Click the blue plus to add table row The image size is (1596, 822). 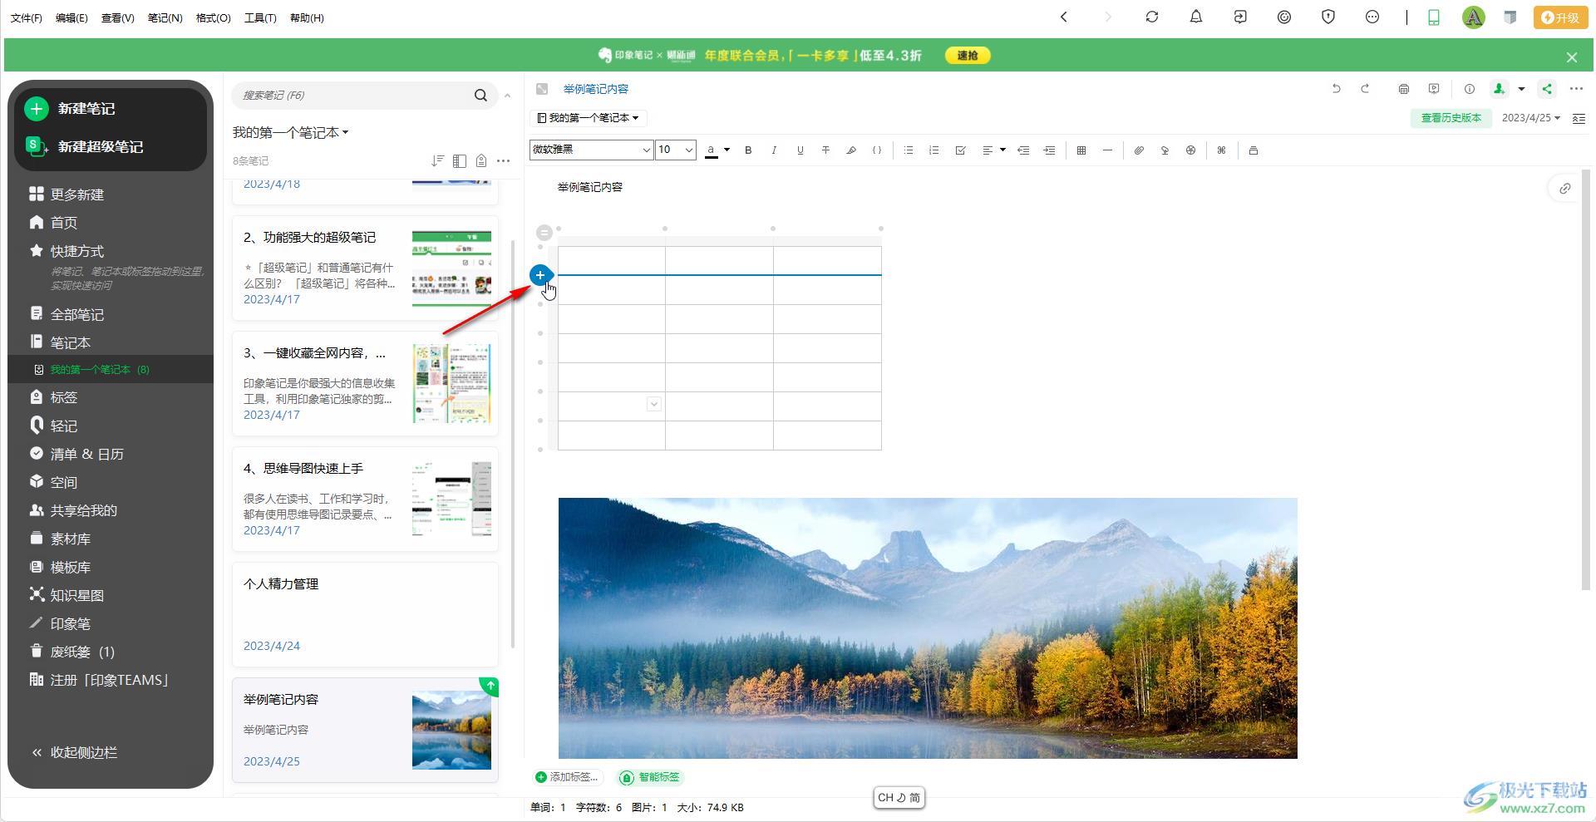tap(540, 274)
